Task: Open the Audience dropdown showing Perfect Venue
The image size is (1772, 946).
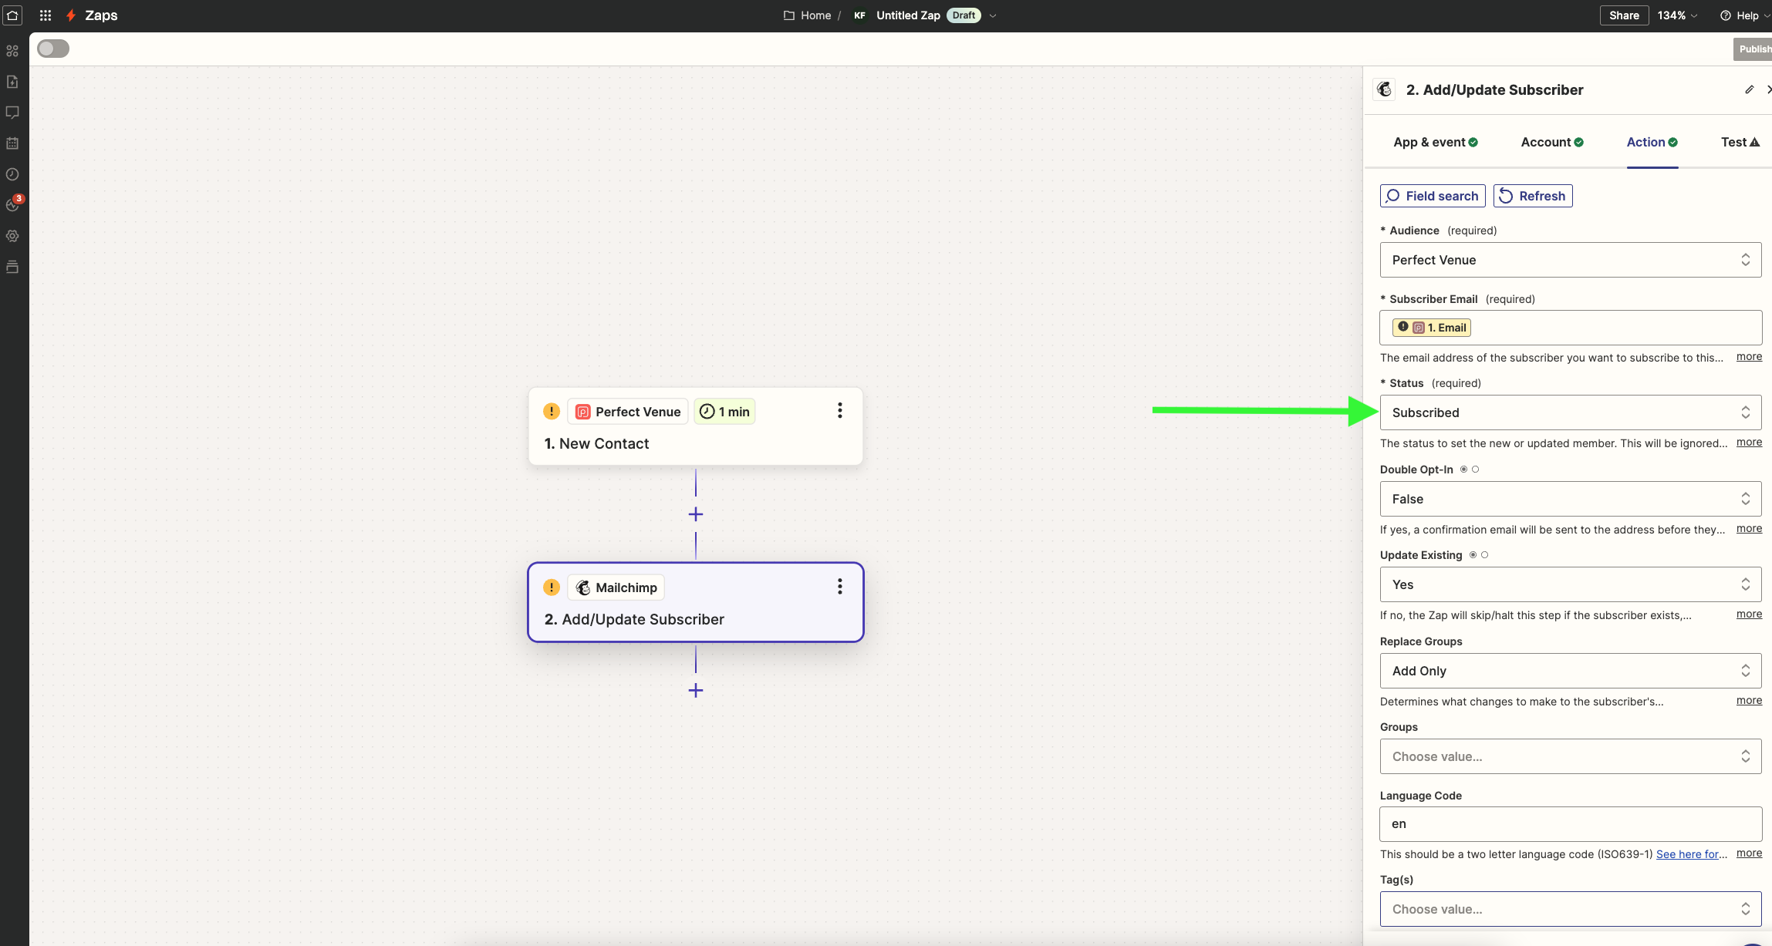Action: (1571, 260)
